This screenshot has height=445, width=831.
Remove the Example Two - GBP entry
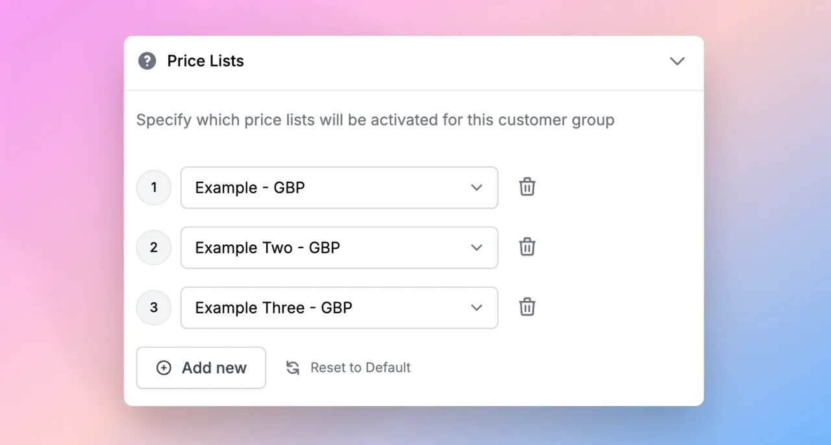pos(527,248)
